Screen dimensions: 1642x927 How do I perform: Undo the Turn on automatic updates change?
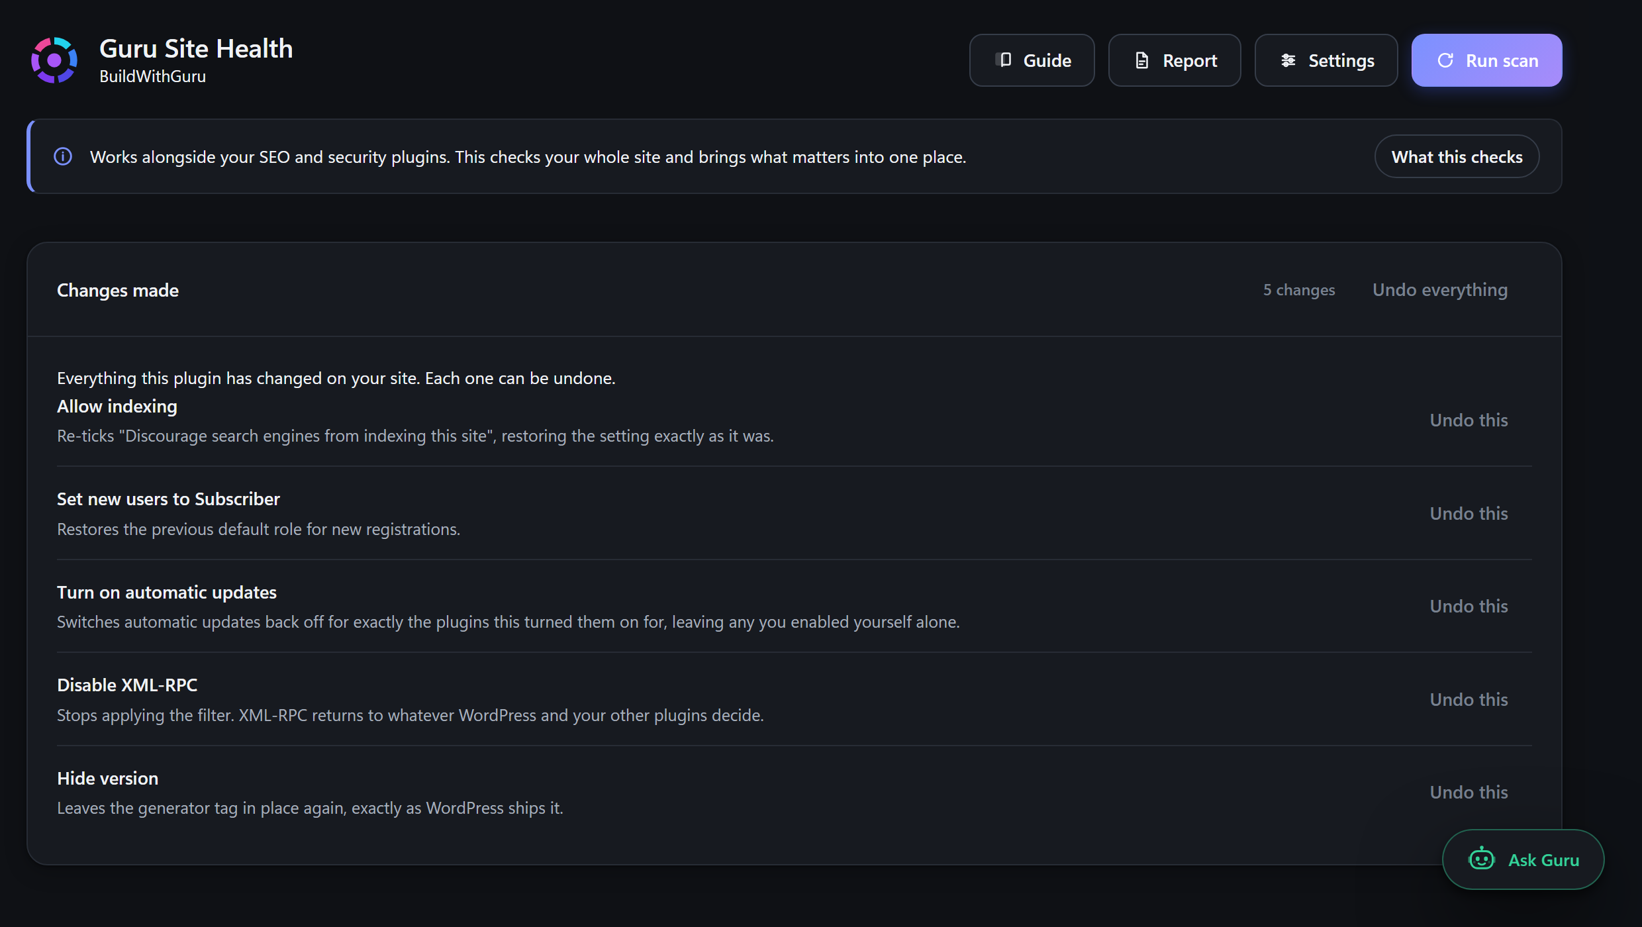point(1469,607)
